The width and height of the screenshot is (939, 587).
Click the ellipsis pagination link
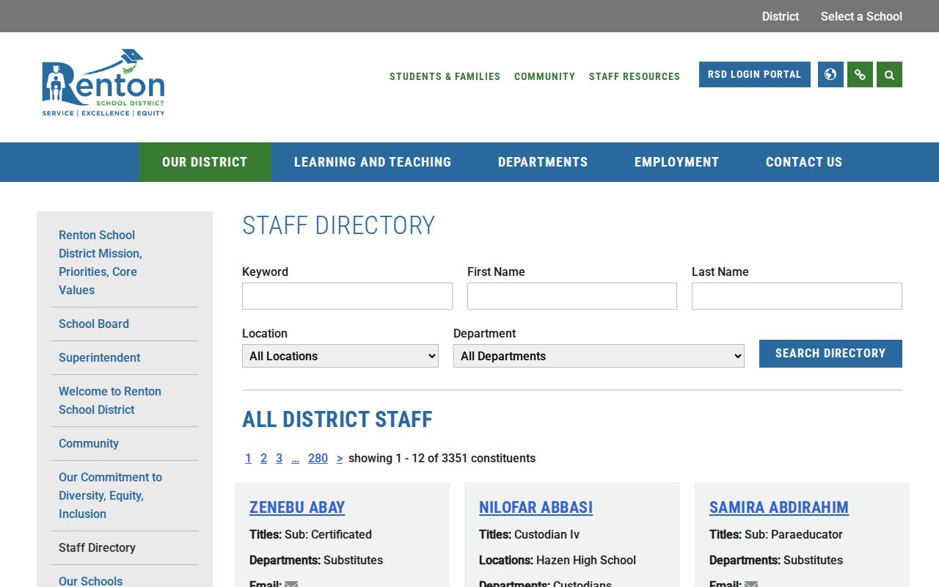pyautogui.click(x=295, y=458)
